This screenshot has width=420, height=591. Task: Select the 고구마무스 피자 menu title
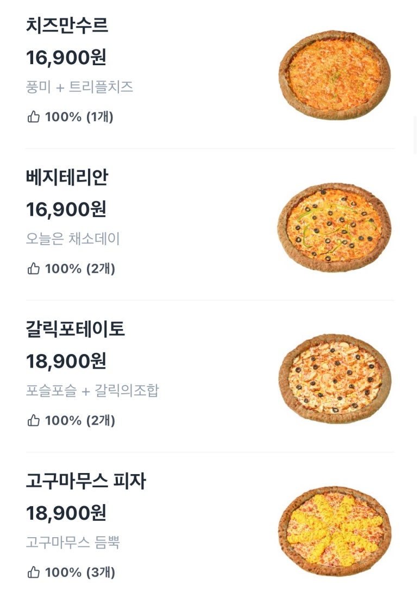coord(86,481)
